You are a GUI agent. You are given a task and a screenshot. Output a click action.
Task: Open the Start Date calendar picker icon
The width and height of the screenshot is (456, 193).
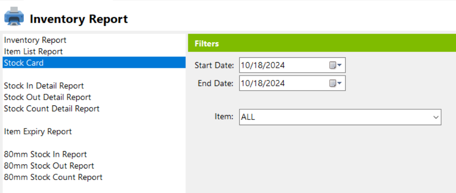coord(335,65)
